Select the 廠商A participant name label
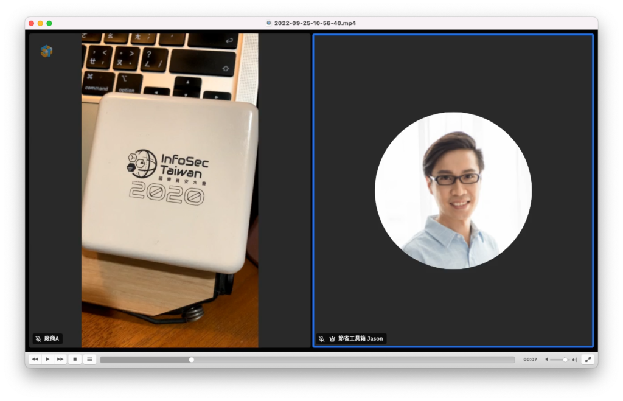Screen dimensions: 623x401 (x=52, y=338)
